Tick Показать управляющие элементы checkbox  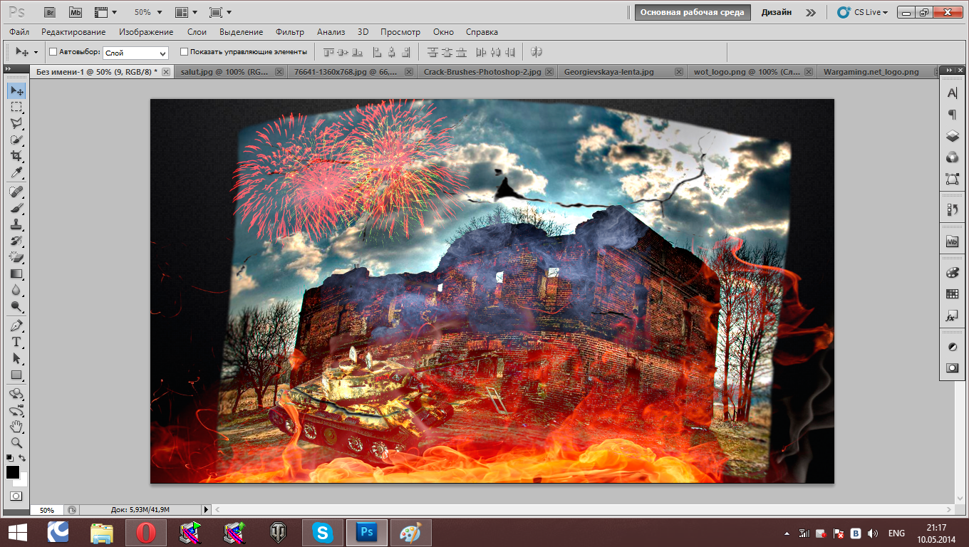click(184, 52)
